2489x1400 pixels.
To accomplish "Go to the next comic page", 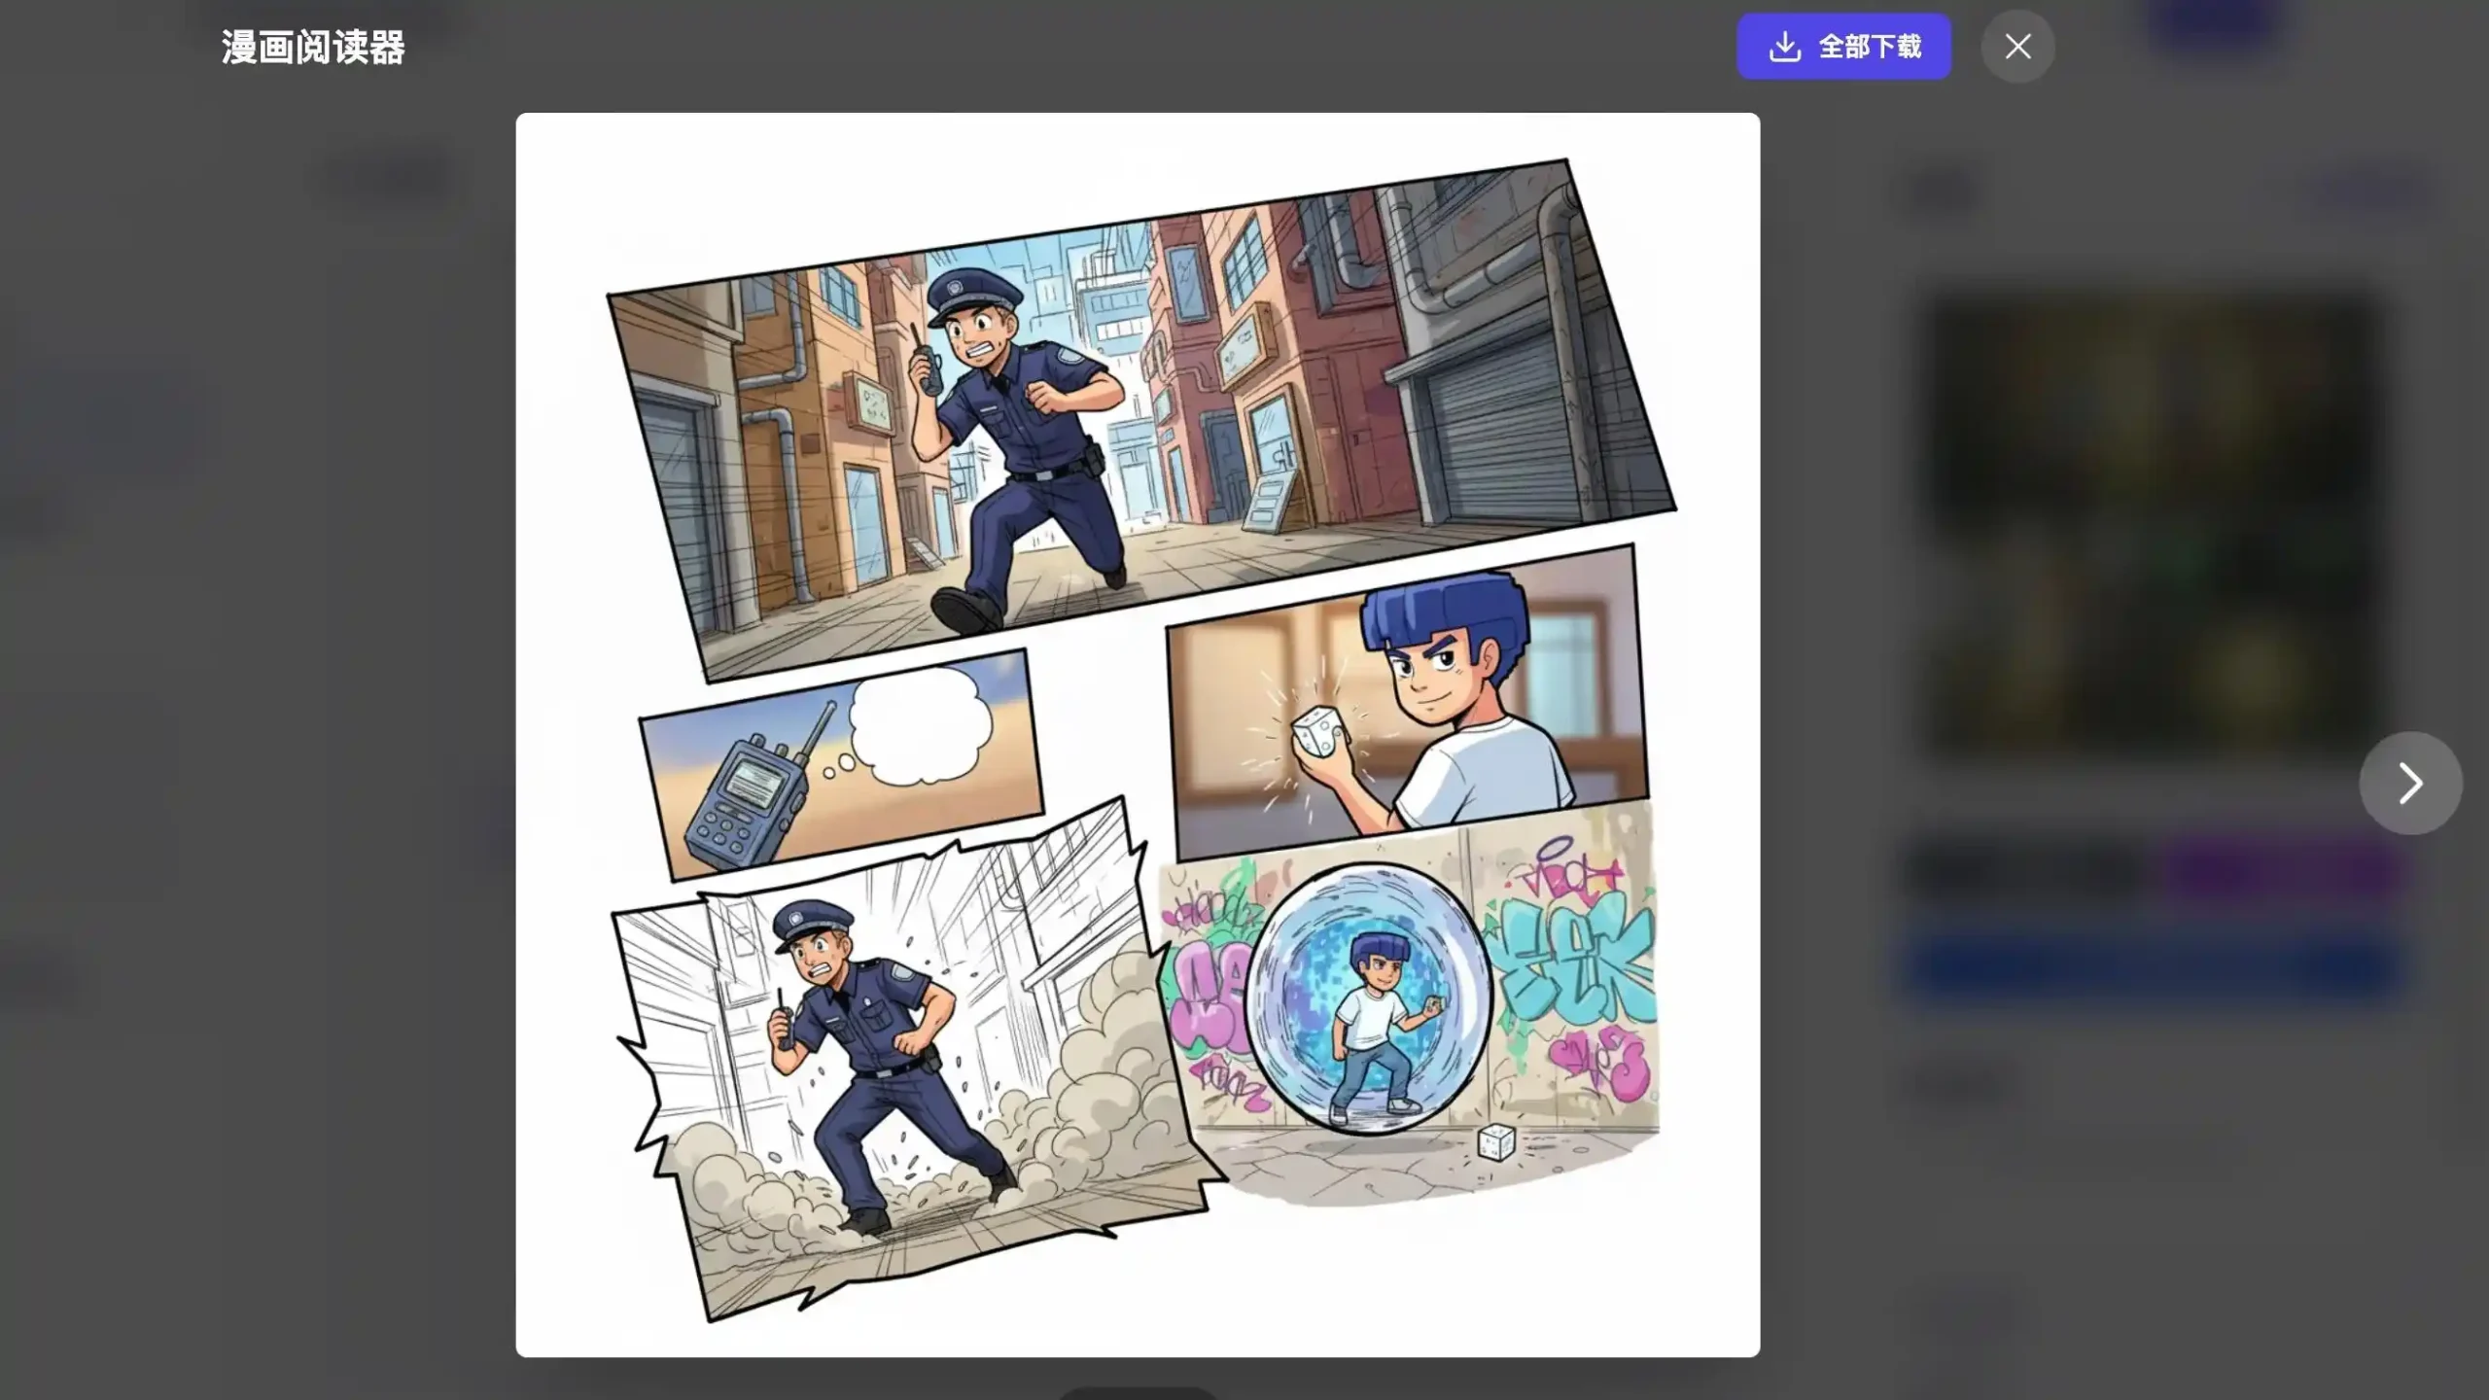I will tap(2409, 783).
